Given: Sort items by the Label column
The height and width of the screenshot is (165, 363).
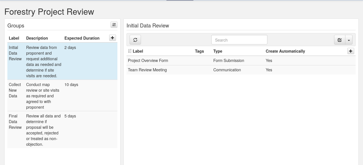Looking at the screenshot, I should coord(136,51).
